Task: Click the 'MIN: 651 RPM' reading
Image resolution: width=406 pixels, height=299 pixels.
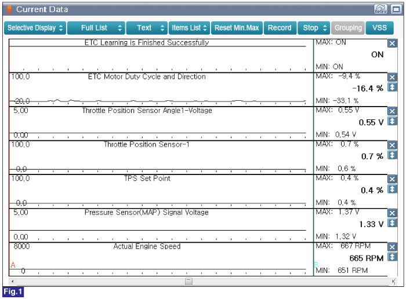Action: pyautogui.click(x=342, y=270)
